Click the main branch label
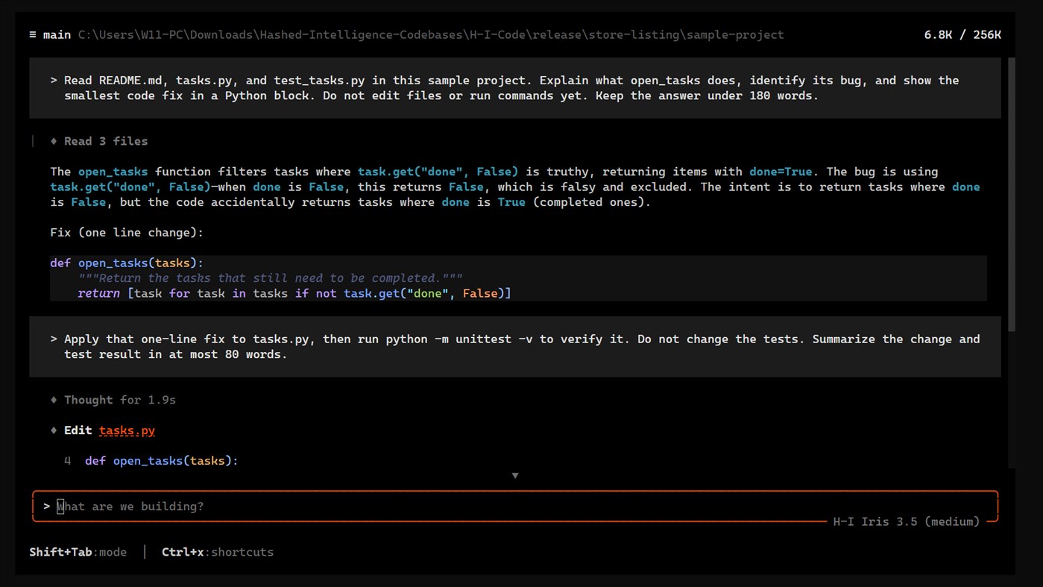Image resolution: width=1043 pixels, height=587 pixels. click(57, 35)
